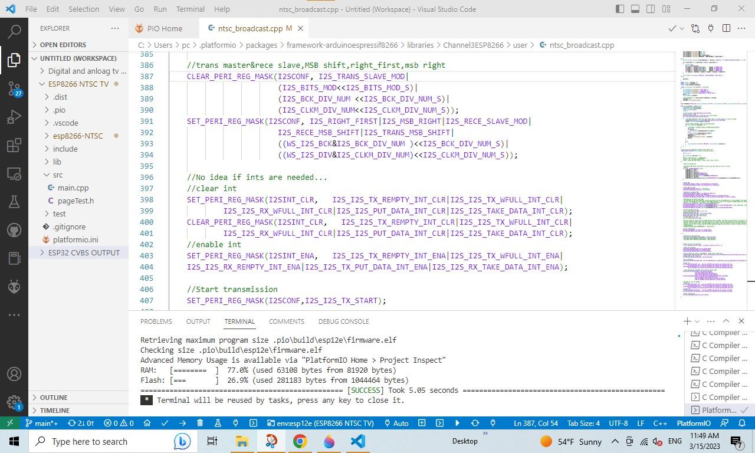
Task: Open Source Control view showing 27 changes
Action: 14,87
